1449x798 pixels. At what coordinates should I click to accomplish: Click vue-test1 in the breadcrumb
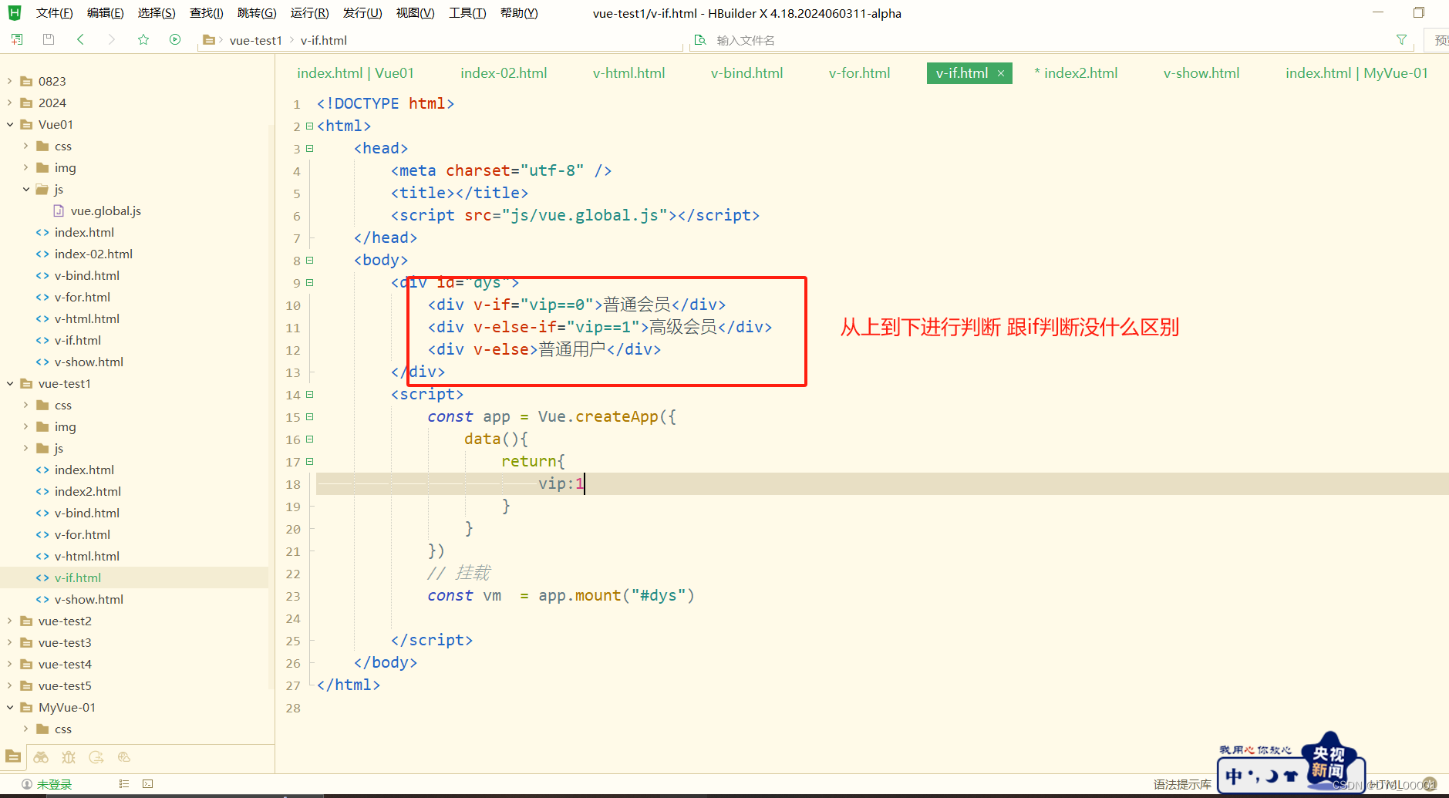click(x=256, y=40)
